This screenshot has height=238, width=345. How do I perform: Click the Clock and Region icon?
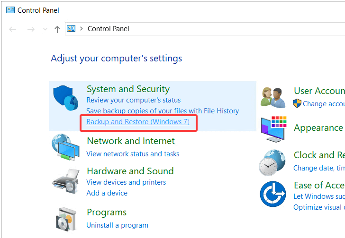point(272,162)
